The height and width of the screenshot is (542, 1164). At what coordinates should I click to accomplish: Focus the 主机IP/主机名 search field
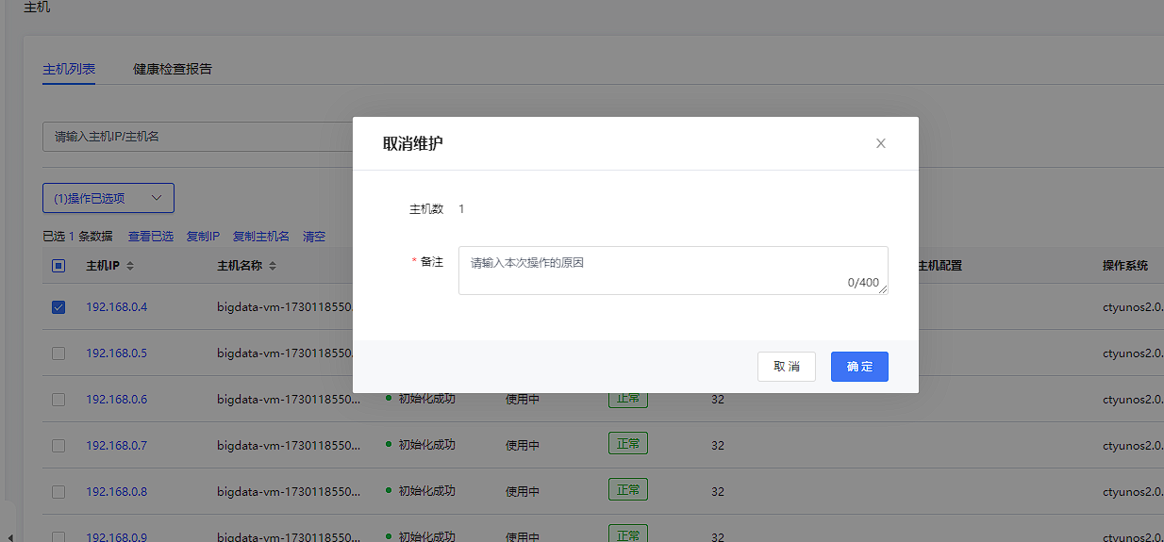198,137
